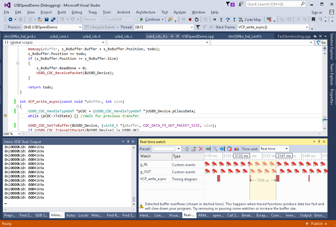This screenshot has width=336, height=227.
Task: Switch to the stm32f4xx_hal_pcd.c tab
Action: coord(20,36)
